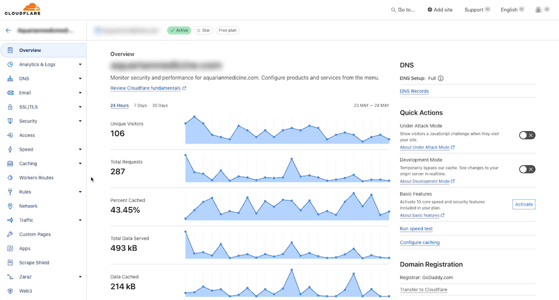Click the Cloudflare logo
Viewport: 559px width, 300px height.
pyautogui.click(x=23, y=9)
